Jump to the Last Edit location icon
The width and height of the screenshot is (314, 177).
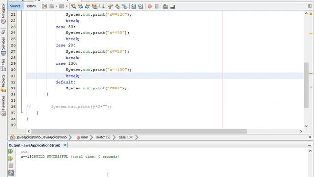45,6
